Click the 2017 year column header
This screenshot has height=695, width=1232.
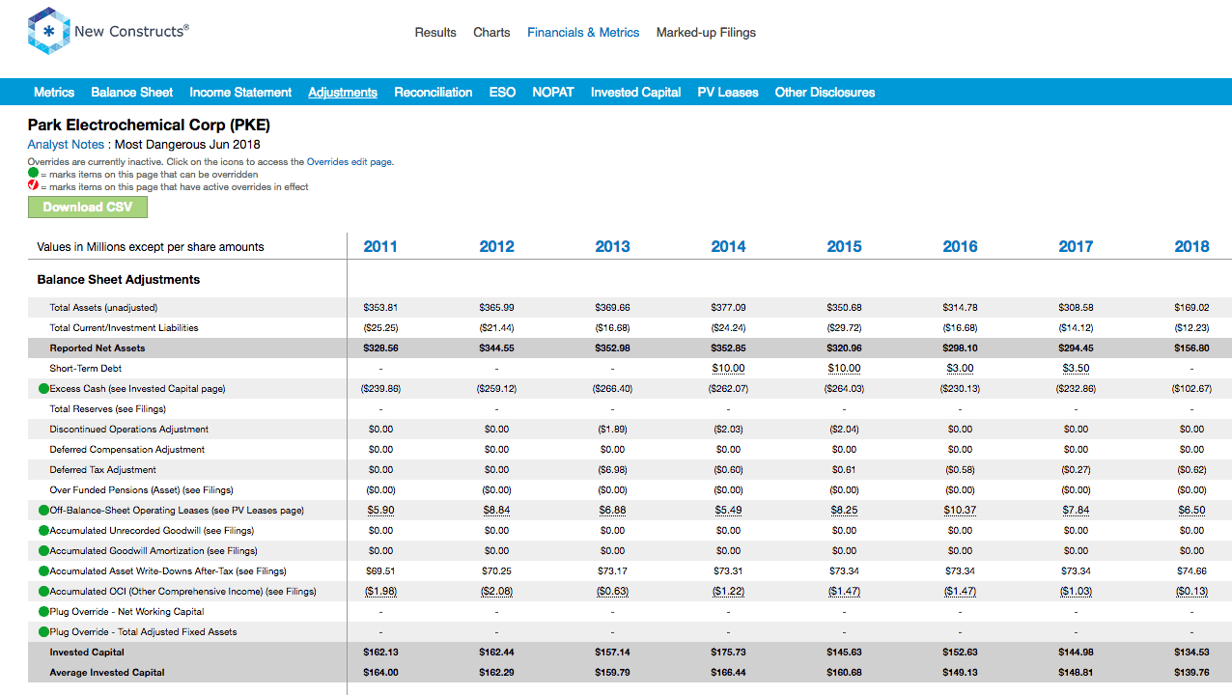(1076, 246)
